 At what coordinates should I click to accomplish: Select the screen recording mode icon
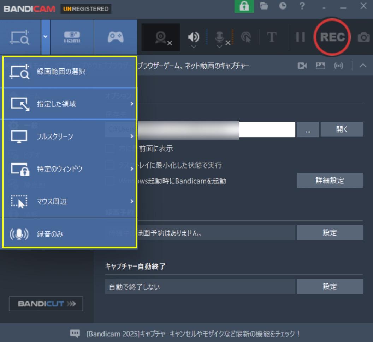(20, 37)
